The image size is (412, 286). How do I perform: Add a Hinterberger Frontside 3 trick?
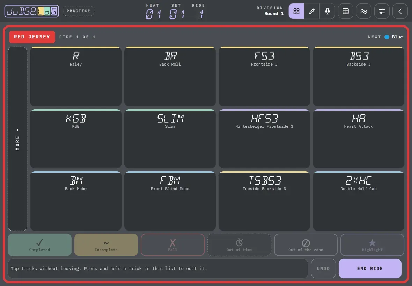264,139
